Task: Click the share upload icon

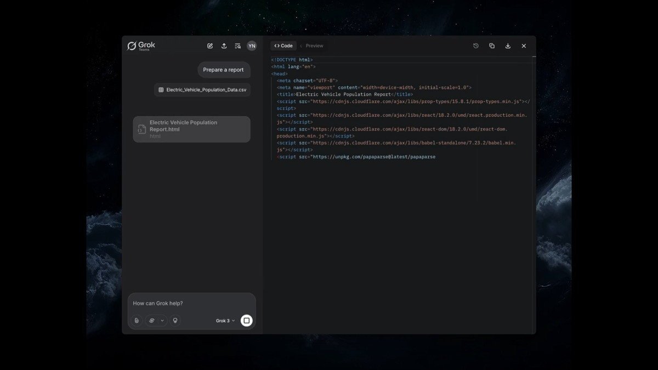Action: (224, 46)
